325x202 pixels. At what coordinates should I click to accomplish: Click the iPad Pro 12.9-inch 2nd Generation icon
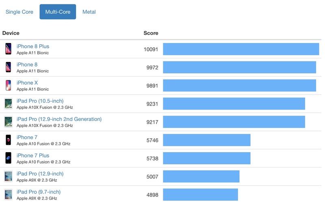(8, 122)
